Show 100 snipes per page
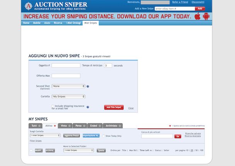Viewport: 235px width, 166px height. click(x=202, y=151)
